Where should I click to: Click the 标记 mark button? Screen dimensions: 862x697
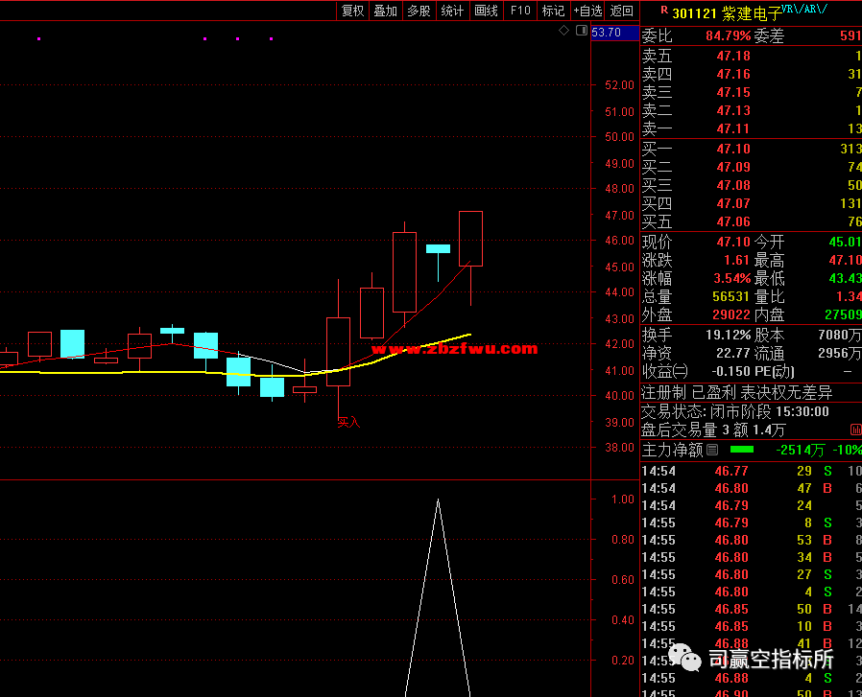tap(553, 11)
